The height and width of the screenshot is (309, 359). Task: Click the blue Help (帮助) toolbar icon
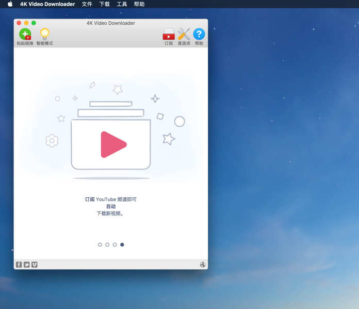pos(199,36)
